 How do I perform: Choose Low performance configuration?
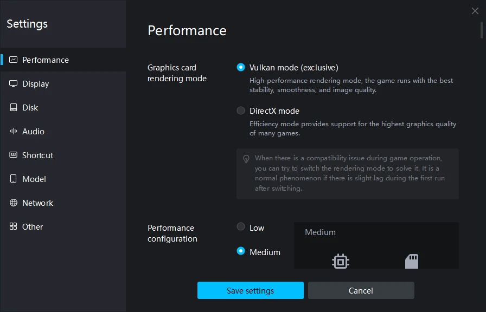tap(241, 227)
